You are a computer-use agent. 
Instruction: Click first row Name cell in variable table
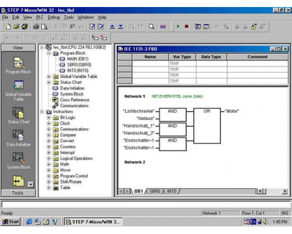coord(150,64)
